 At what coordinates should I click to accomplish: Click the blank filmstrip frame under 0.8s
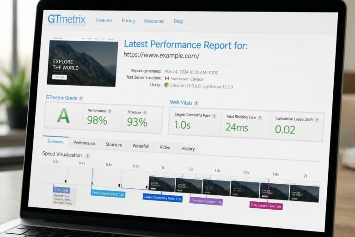135,180
